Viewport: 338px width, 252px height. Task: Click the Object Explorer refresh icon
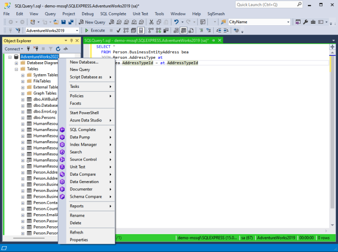coord(58,49)
